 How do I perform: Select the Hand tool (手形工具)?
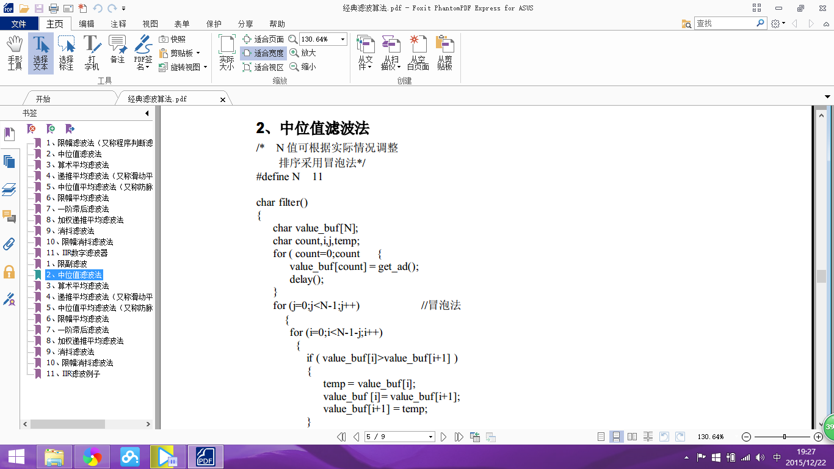coord(15,53)
